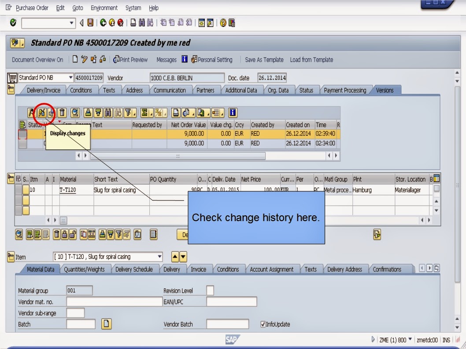The height and width of the screenshot is (349, 466).
Task: Switch to the Delivery Schedule item tab
Action: click(x=134, y=269)
